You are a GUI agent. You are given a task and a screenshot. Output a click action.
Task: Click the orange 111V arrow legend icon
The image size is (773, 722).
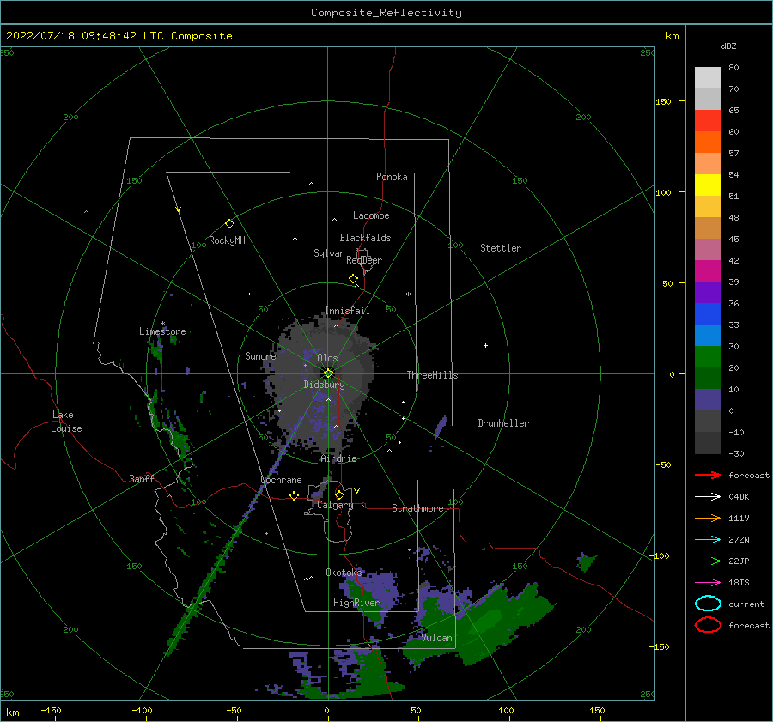tap(708, 518)
